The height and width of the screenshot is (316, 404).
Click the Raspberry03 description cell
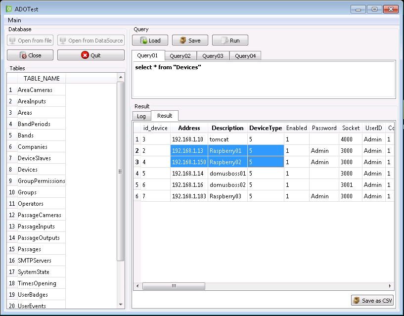tap(227, 196)
